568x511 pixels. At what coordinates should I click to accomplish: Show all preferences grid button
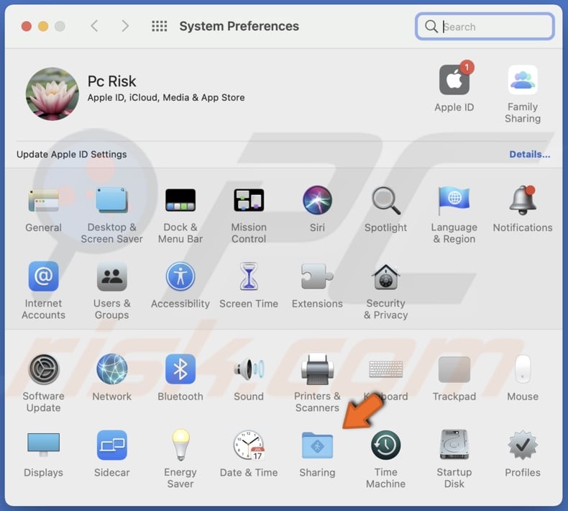(160, 27)
